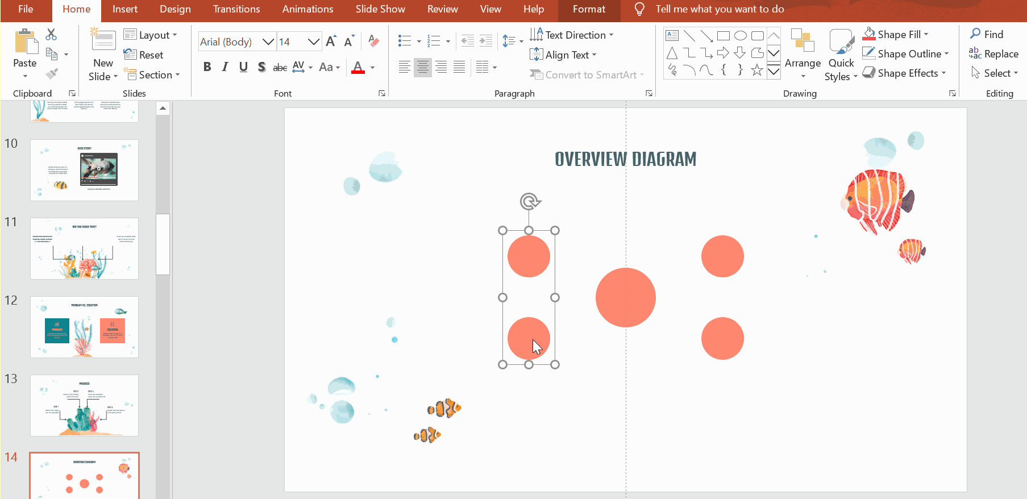
Task: Open the font size dropdown
Action: (x=313, y=41)
